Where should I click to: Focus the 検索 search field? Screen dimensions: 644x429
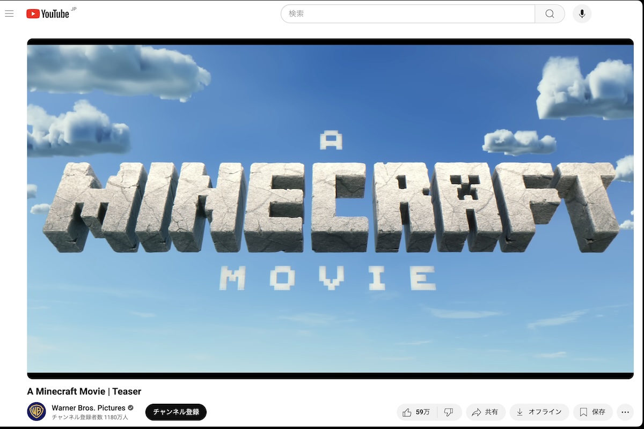click(x=408, y=14)
